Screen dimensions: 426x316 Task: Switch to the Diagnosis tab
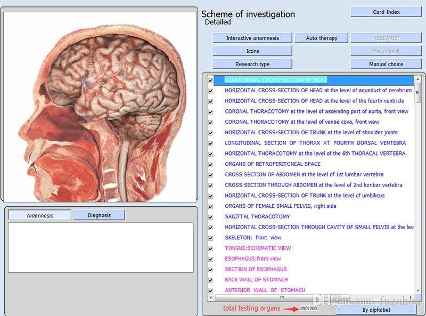(100, 215)
